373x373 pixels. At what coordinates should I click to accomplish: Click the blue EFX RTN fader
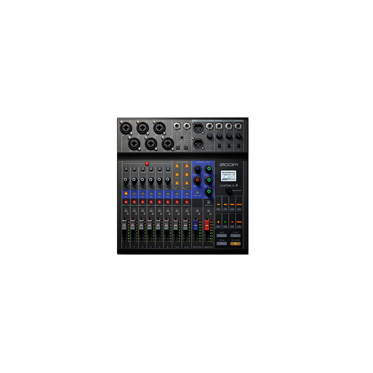195,225
